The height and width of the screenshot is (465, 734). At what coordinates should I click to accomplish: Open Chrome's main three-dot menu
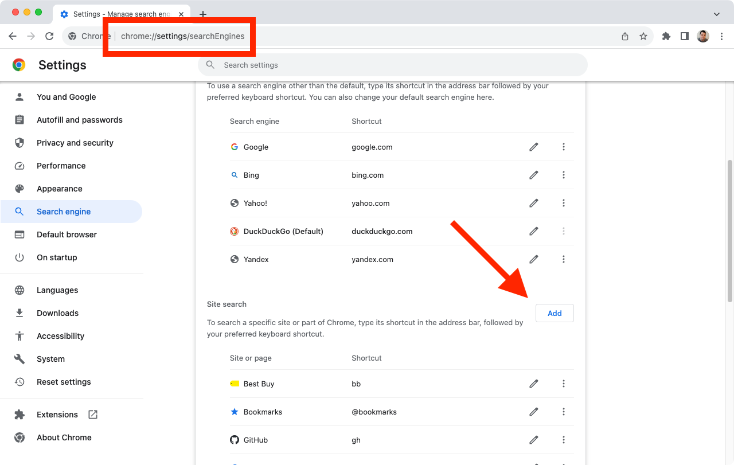tap(721, 36)
